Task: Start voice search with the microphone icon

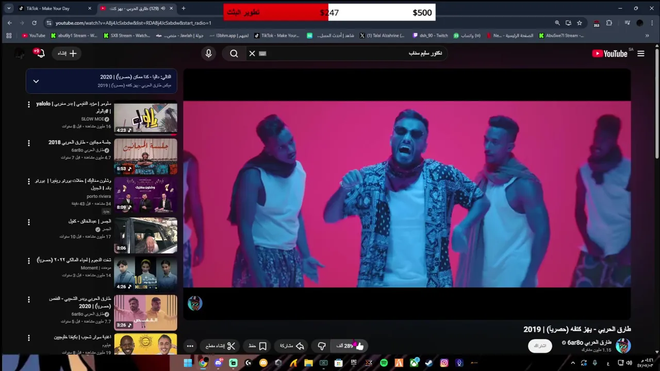Action: [208, 54]
